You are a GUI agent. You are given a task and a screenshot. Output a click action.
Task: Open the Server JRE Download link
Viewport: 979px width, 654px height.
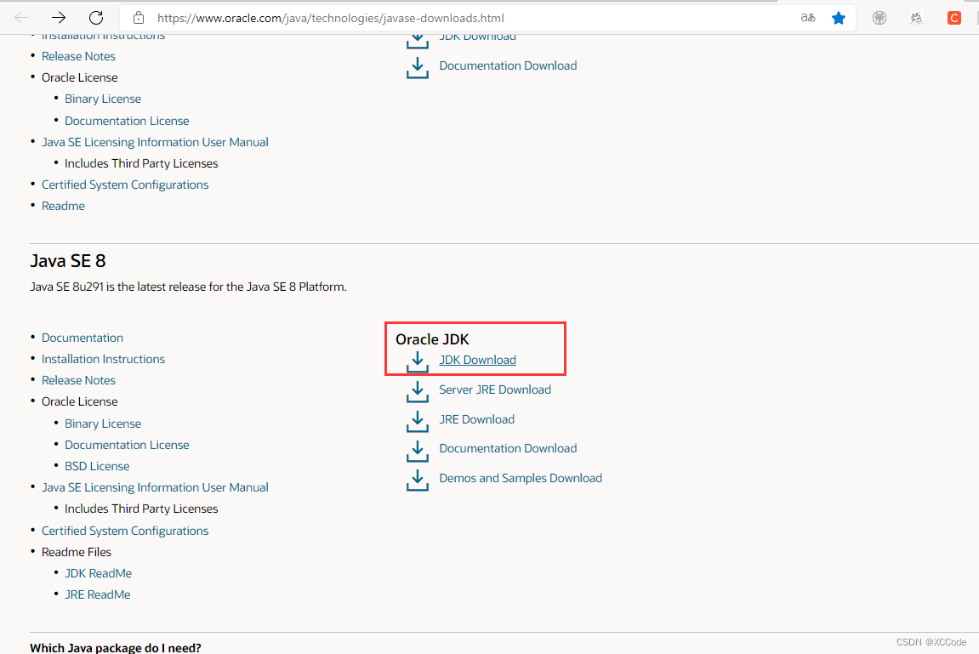(x=495, y=390)
